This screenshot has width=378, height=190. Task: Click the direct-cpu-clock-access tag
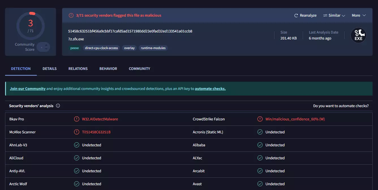pyautogui.click(x=101, y=48)
